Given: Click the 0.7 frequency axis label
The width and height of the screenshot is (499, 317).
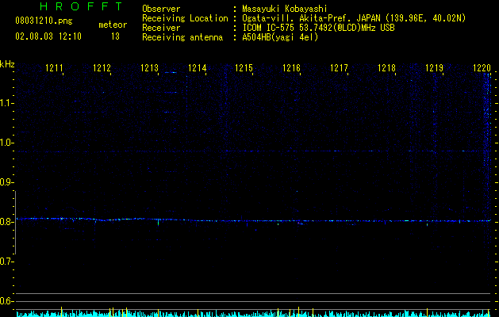Looking at the screenshot, I should click(6, 262).
